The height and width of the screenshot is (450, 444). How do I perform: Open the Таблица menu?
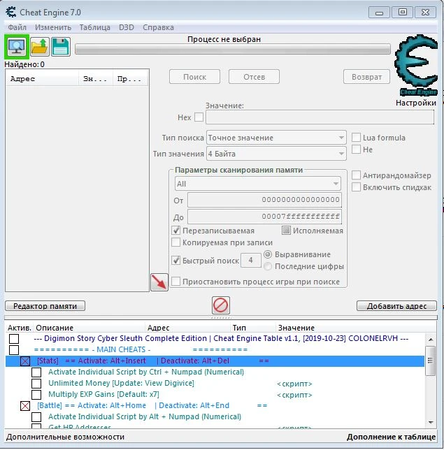point(95,27)
